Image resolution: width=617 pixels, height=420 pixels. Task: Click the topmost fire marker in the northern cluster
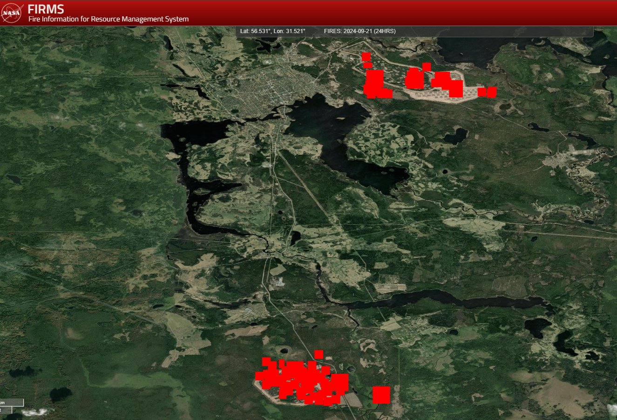click(366, 56)
